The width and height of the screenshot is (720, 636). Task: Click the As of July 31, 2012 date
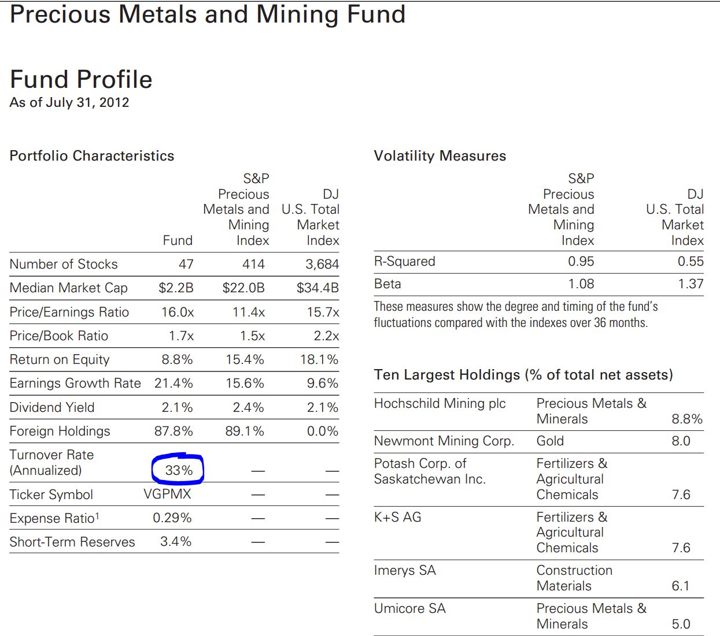69,102
